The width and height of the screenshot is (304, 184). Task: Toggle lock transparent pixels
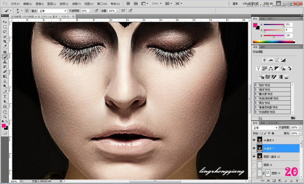point(261,133)
